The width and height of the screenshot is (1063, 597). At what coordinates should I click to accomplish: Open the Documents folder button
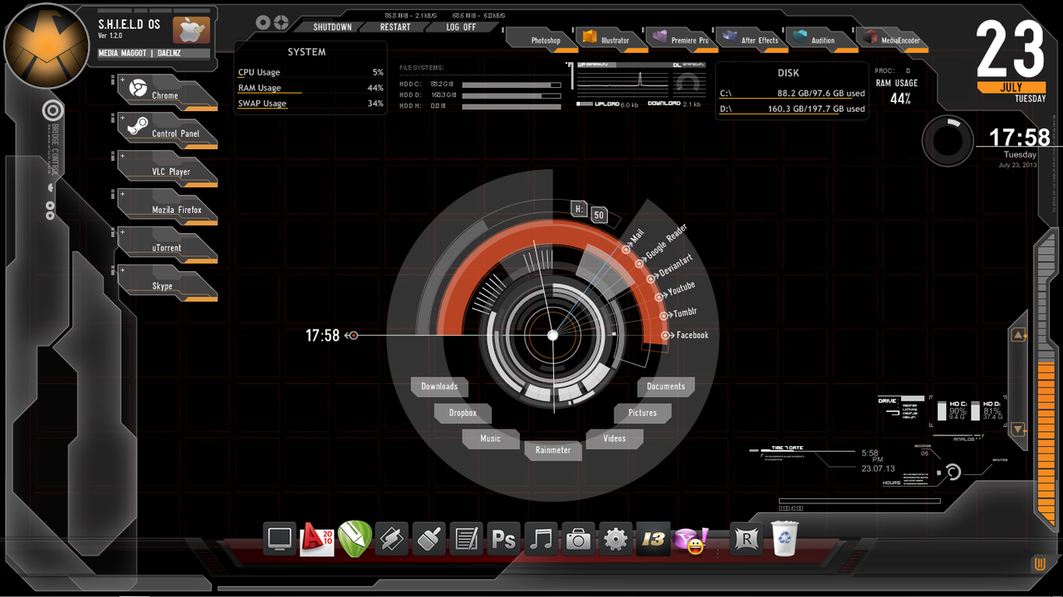click(666, 386)
